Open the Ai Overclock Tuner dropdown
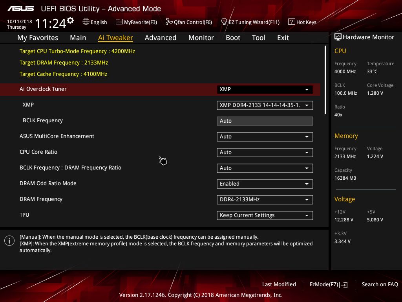This screenshot has width=402, height=302. coord(265,90)
